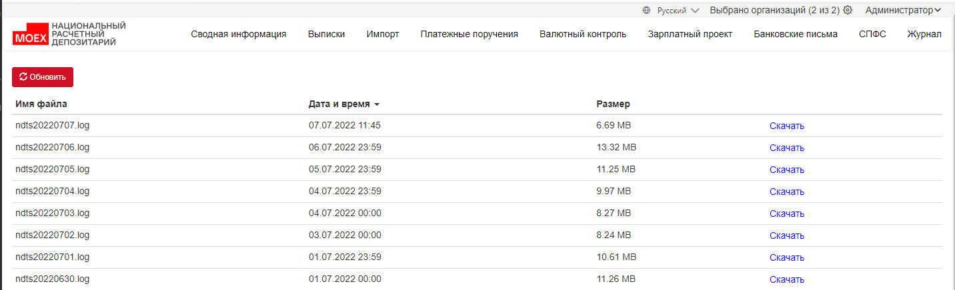Click Скачать for ndts20220630.log

787,279
